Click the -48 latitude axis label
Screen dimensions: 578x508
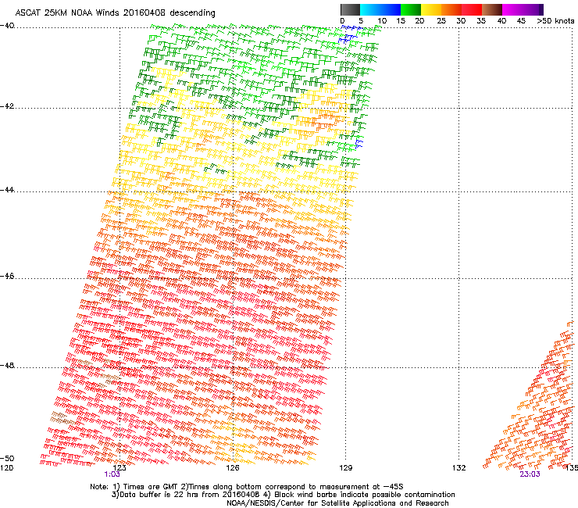point(7,365)
